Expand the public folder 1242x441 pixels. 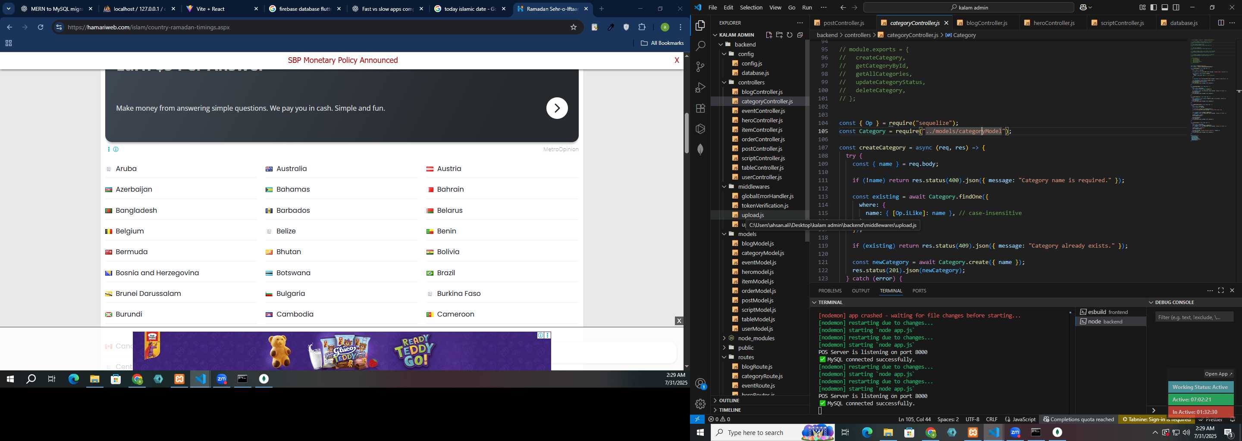click(x=759, y=348)
